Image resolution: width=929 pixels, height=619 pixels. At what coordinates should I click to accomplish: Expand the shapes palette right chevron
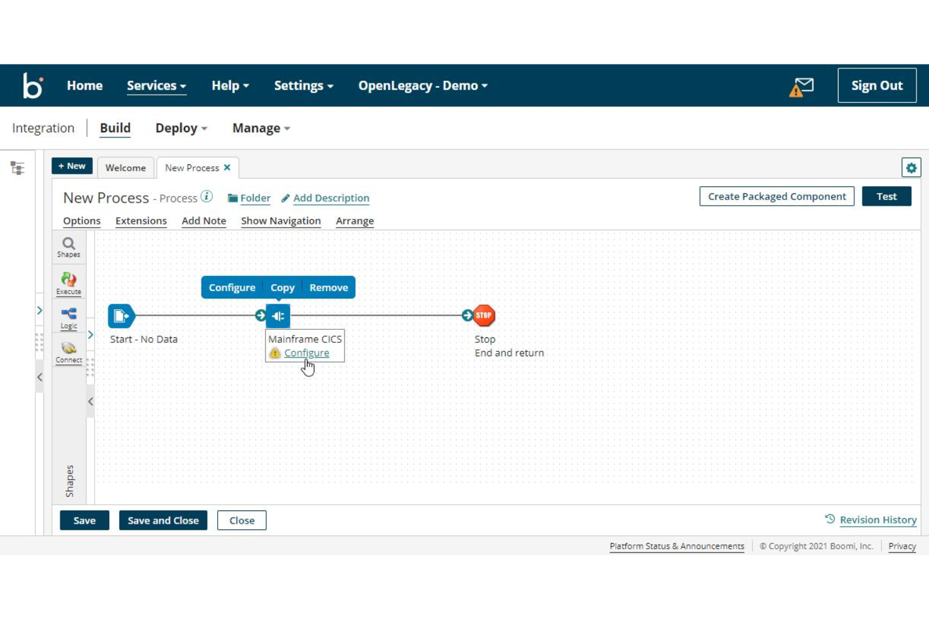(90, 335)
